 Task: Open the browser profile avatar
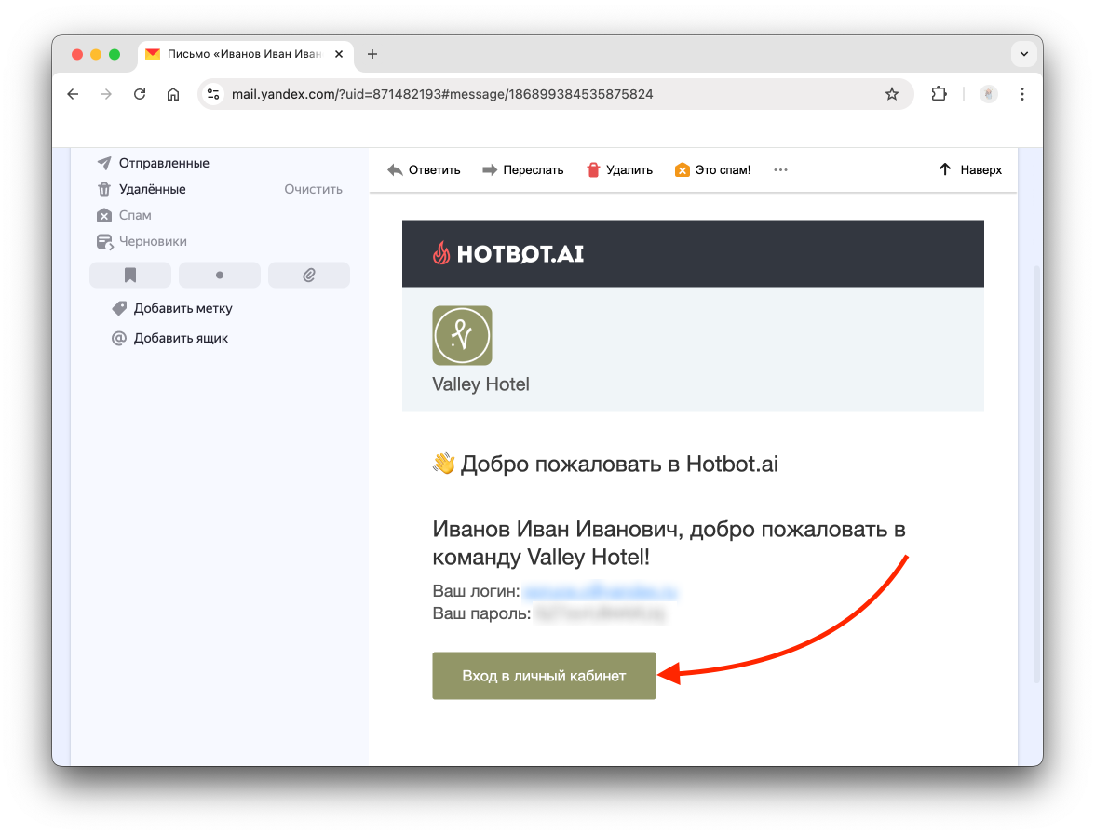(x=988, y=94)
